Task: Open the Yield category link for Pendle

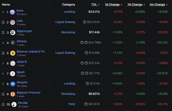Action: 71,104
